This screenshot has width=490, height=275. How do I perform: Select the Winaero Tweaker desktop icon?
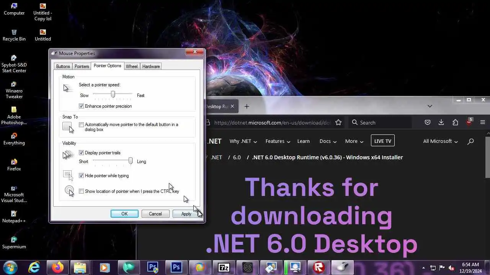14,90
